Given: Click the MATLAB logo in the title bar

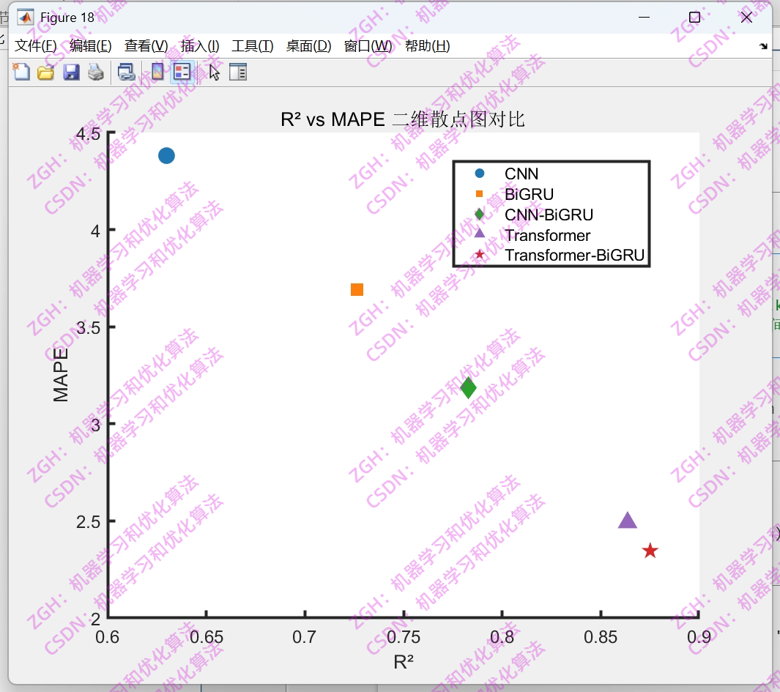Looking at the screenshot, I should [26, 16].
